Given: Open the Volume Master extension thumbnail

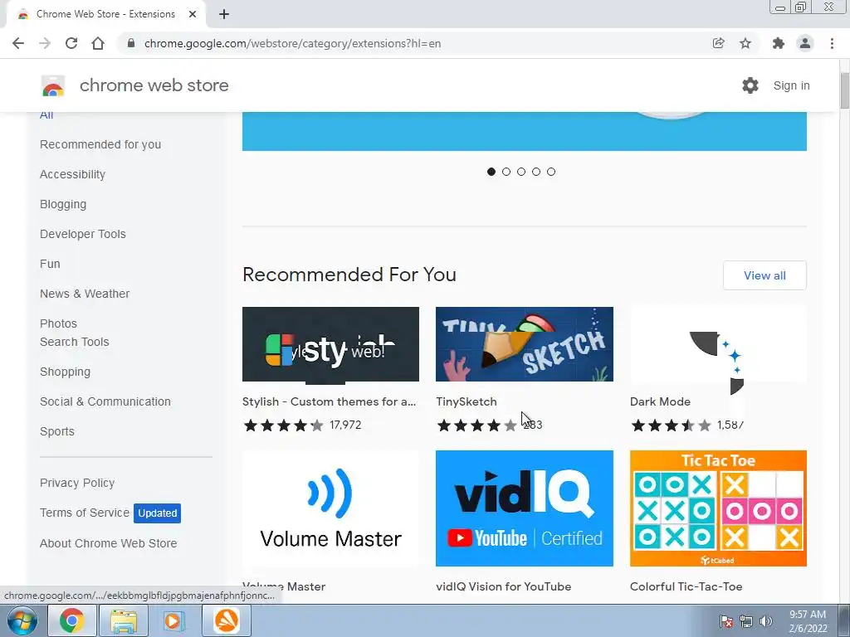Looking at the screenshot, I should 330,508.
